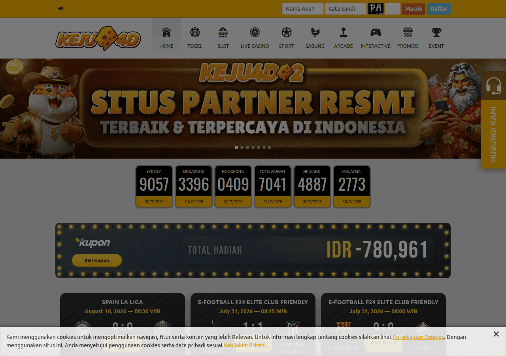
Task: Click the Masuk login button
Action: (x=413, y=9)
